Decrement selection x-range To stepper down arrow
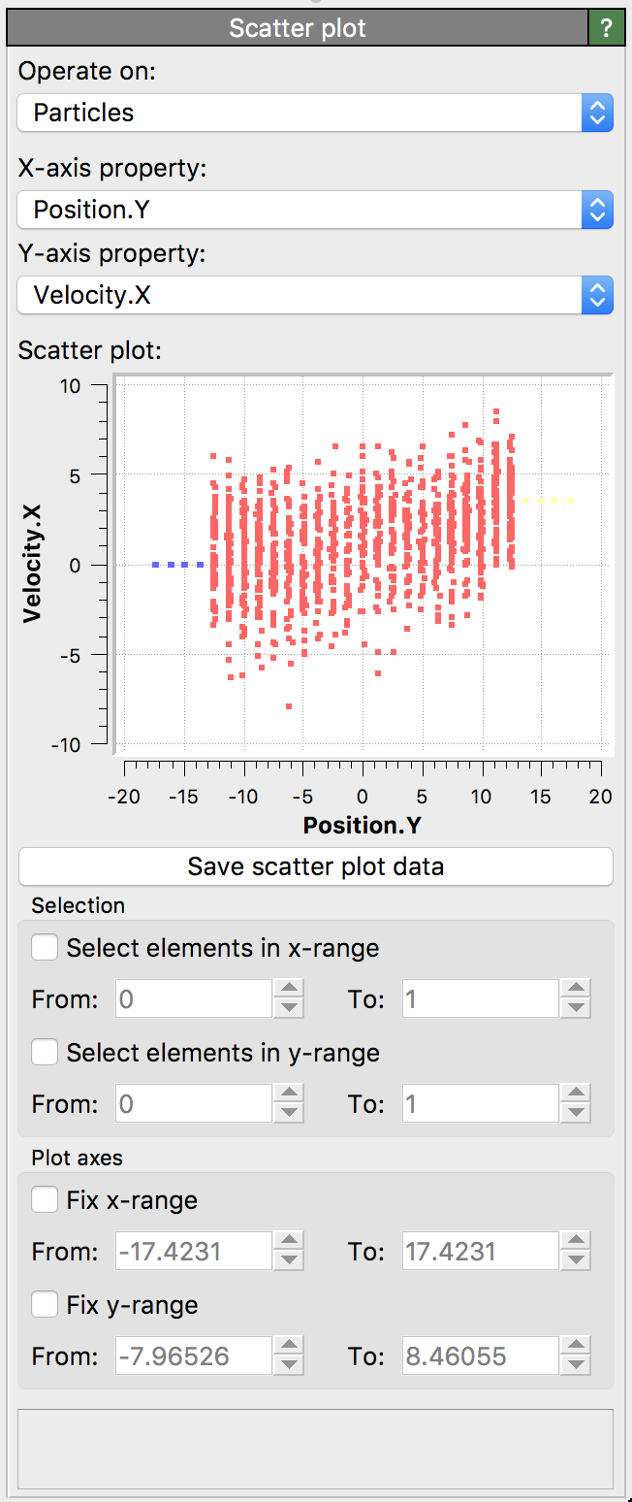The width and height of the screenshot is (632, 1502). [576, 1008]
